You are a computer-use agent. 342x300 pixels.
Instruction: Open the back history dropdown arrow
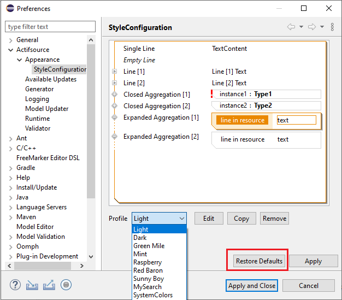pyautogui.click(x=301, y=27)
